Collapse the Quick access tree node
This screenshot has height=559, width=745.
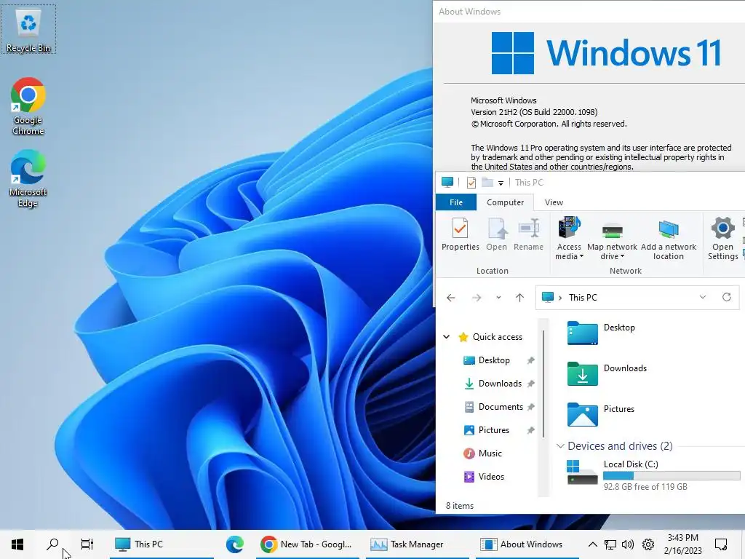(x=447, y=336)
